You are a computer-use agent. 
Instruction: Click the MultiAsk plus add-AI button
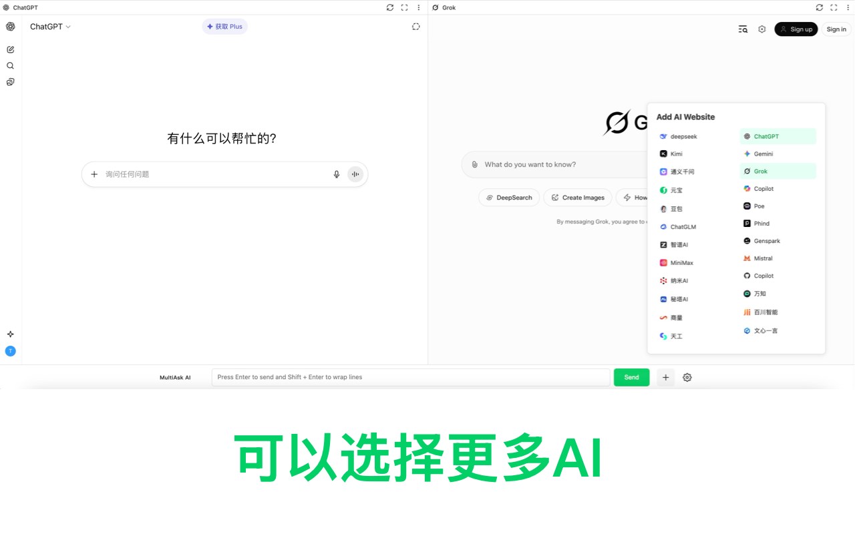(x=665, y=377)
